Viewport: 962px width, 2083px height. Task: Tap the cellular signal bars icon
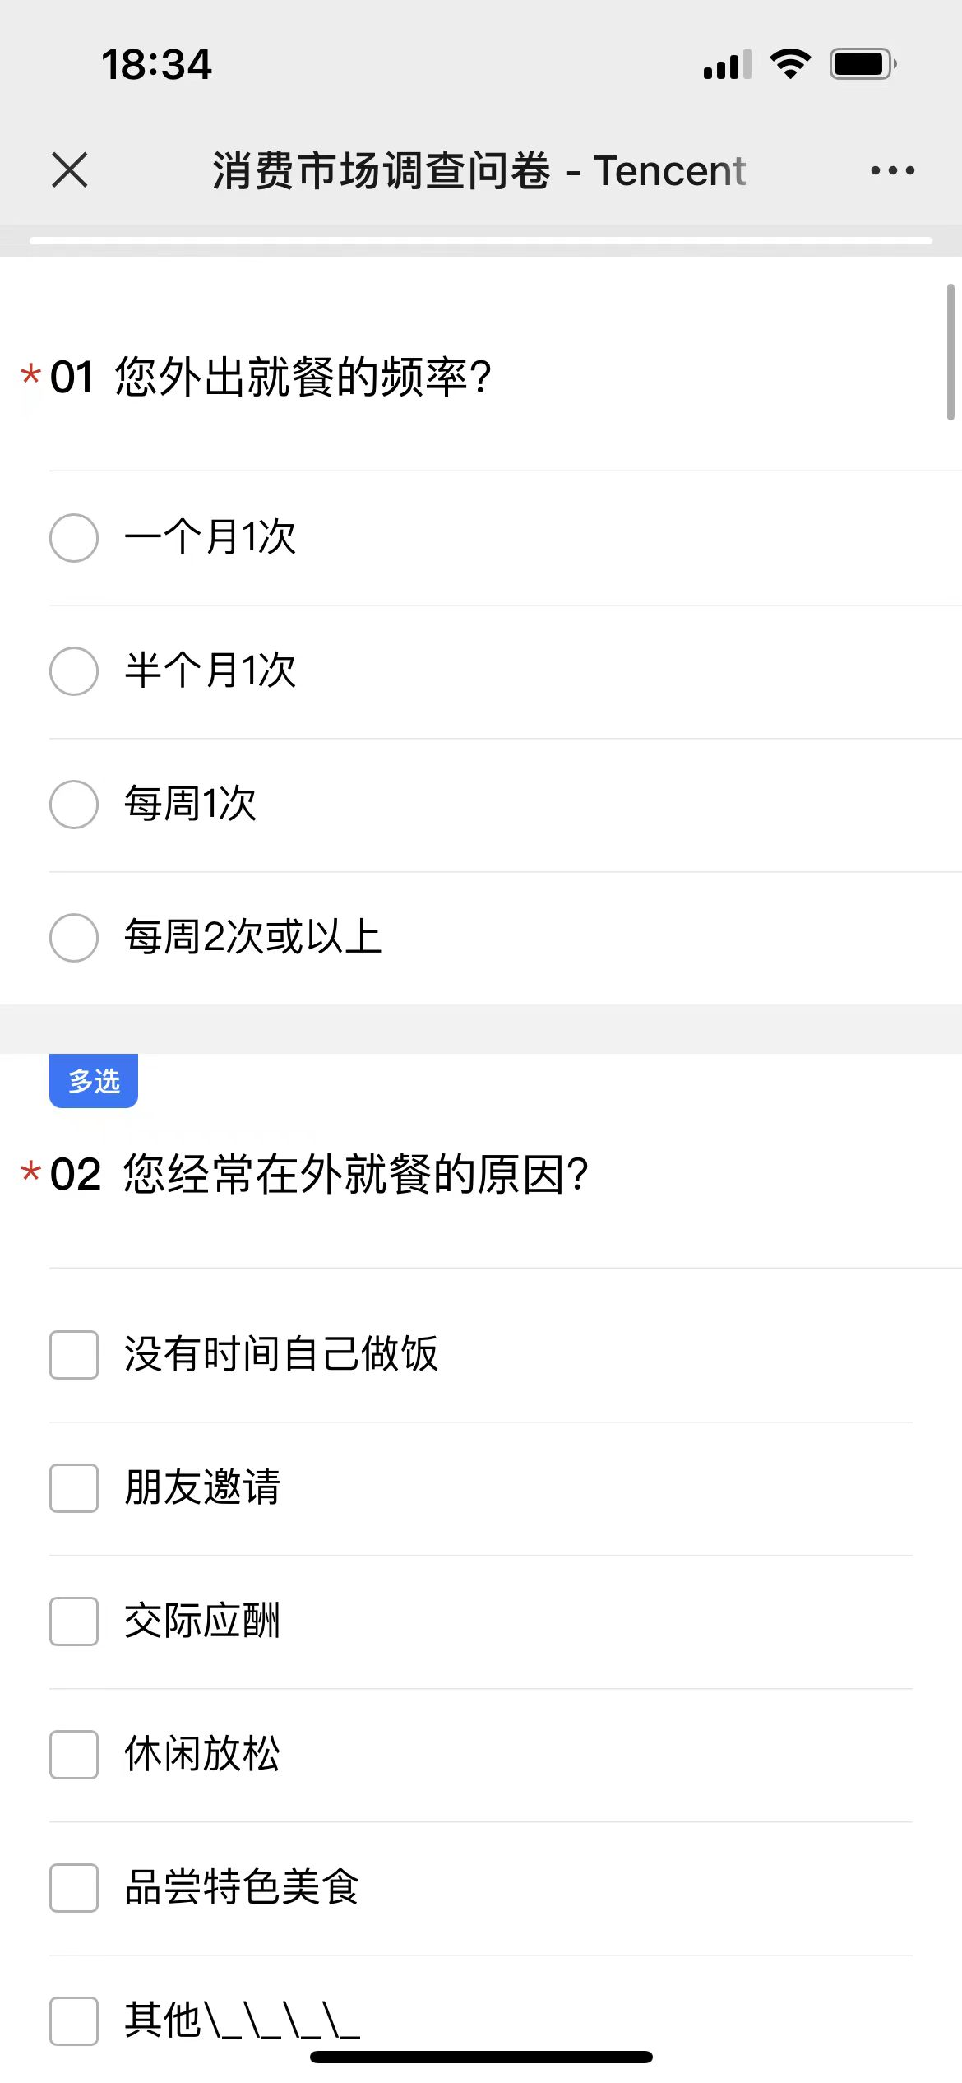727,64
